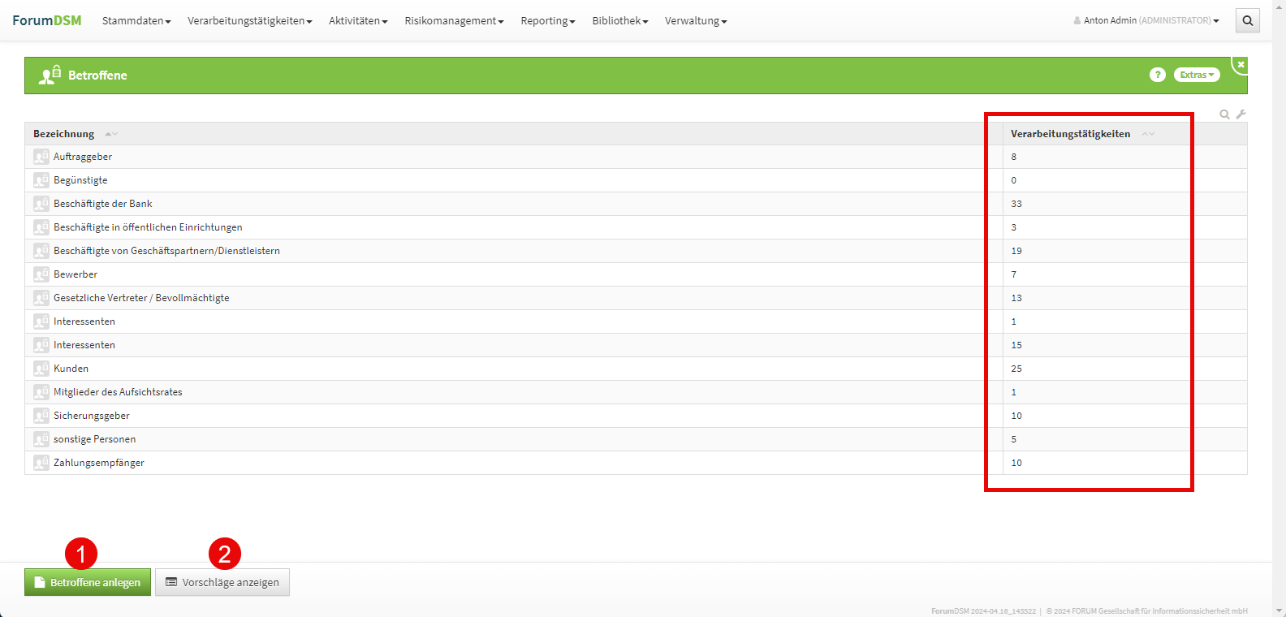Expand the Risikomanagement menu
Viewport: 1286px width, 617px height.
[454, 20]
